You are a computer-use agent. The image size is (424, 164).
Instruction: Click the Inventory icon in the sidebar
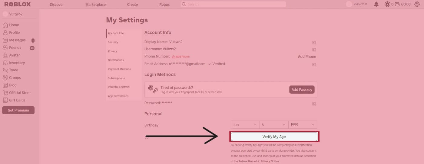(x=5, y=63)
